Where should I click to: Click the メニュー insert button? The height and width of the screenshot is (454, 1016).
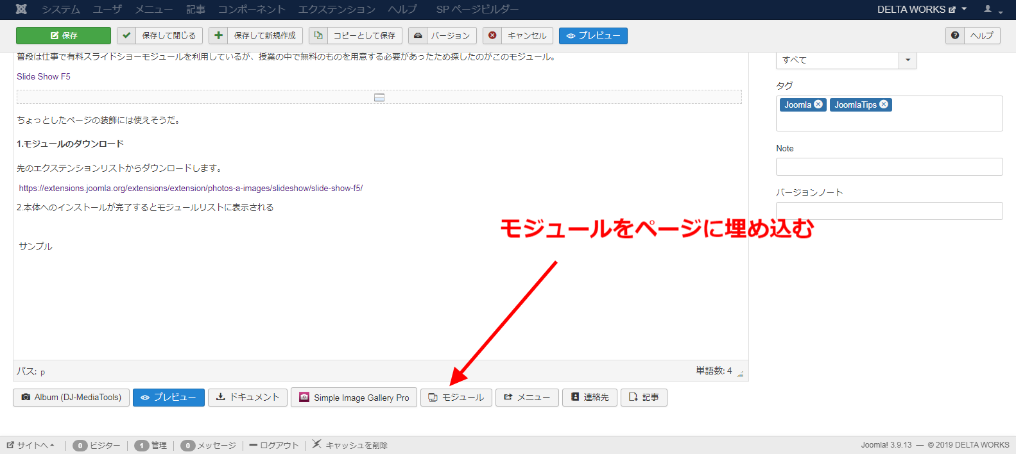coord(527,398)
